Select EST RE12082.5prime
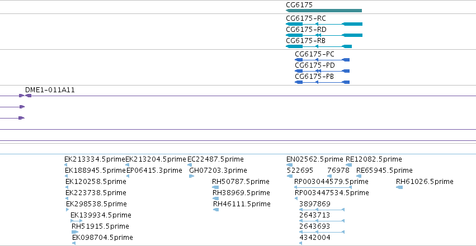The width and height of the screenshot is (476, 246). pos(374,159)
